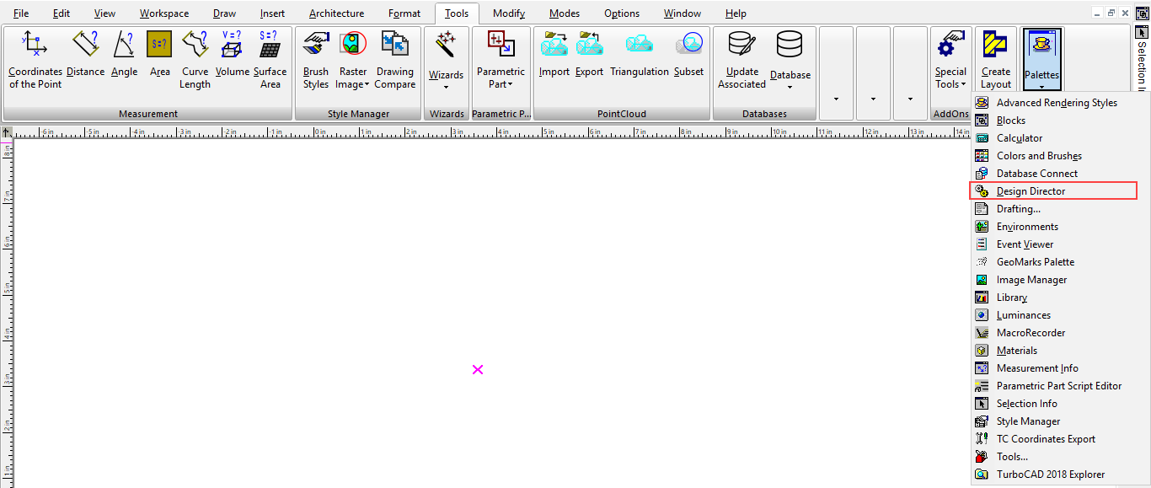Open the Help menu
The image size is (1151, 488).
tap(736, 13)
